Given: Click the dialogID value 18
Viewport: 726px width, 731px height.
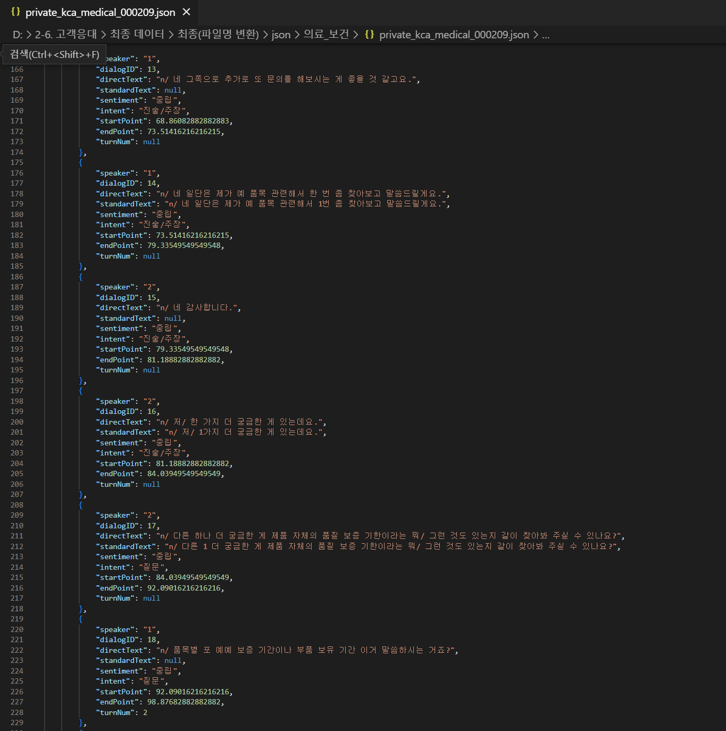Looking at the screenshot, I should (151, 639).
